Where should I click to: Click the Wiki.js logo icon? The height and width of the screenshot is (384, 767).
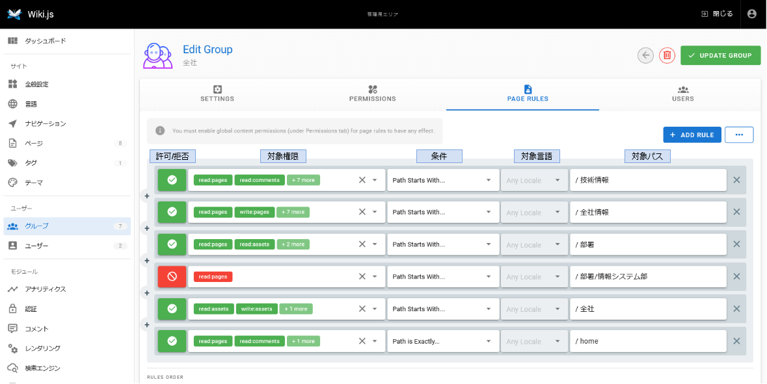tap(14, 14)
